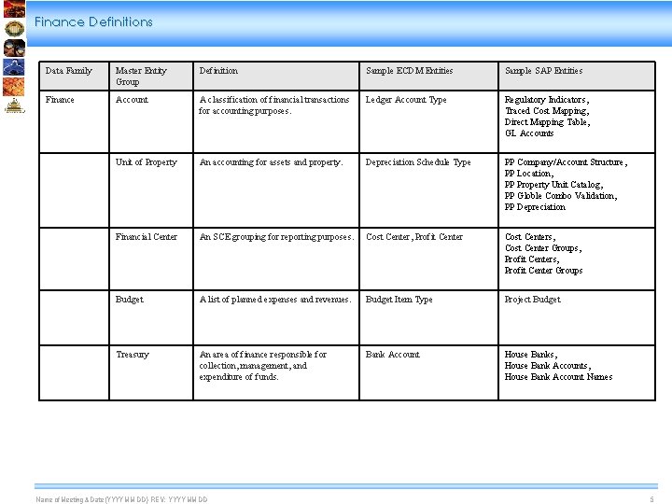Viewport: 672px width, 504px height.
Task: Click 'House Bank Account Names' line
Action: [x=558, y=377]
